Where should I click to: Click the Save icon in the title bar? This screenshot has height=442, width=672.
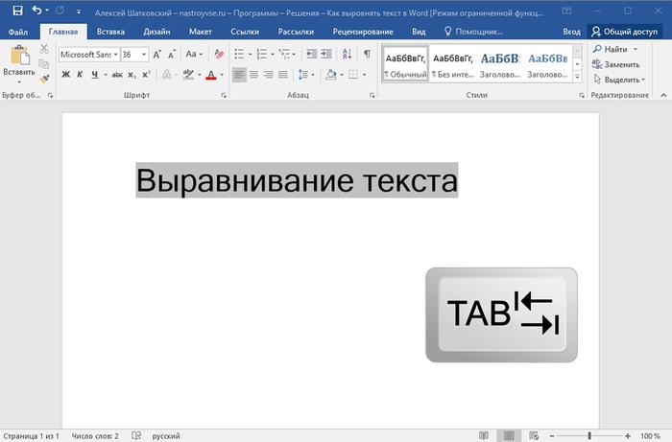pos(16,10)
